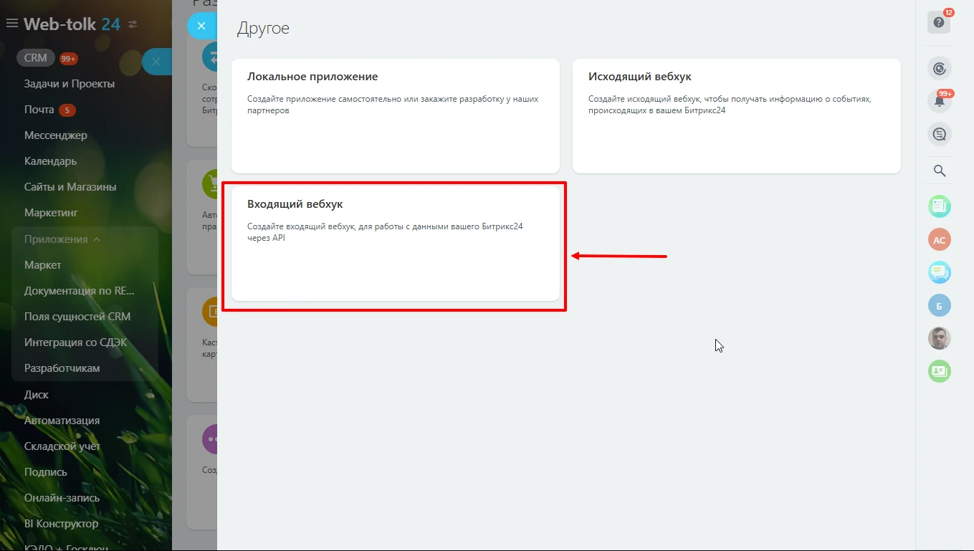Open the notifications bell icon
The width and height of the screenshot is (974, 551).
pyautogui.click(x=939, y=101)
